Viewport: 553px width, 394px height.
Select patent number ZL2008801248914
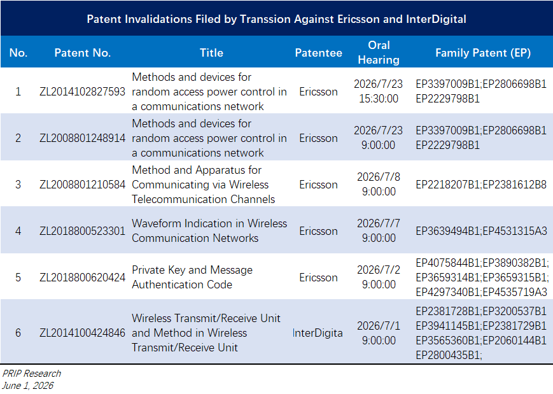(82, 138)
